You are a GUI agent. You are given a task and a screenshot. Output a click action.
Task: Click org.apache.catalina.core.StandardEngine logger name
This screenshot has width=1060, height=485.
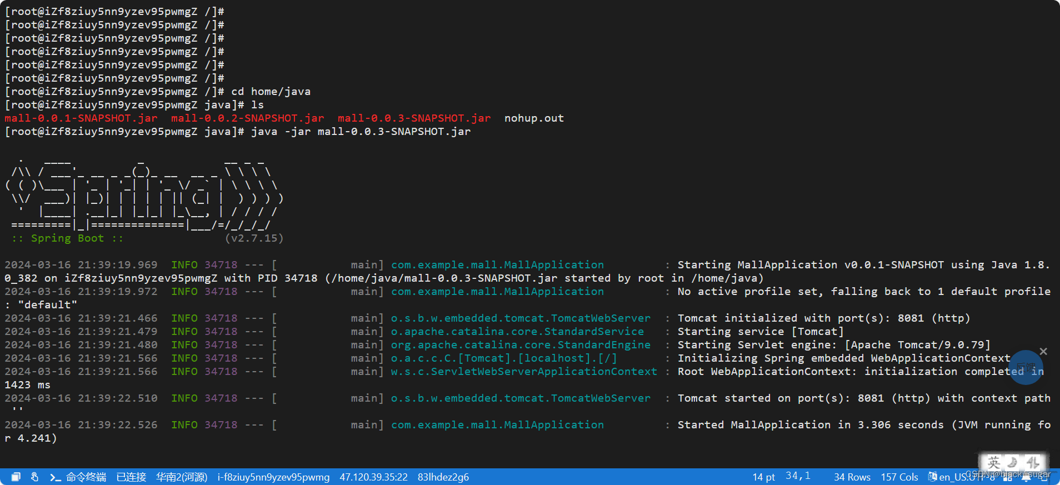tap(521, 345)
